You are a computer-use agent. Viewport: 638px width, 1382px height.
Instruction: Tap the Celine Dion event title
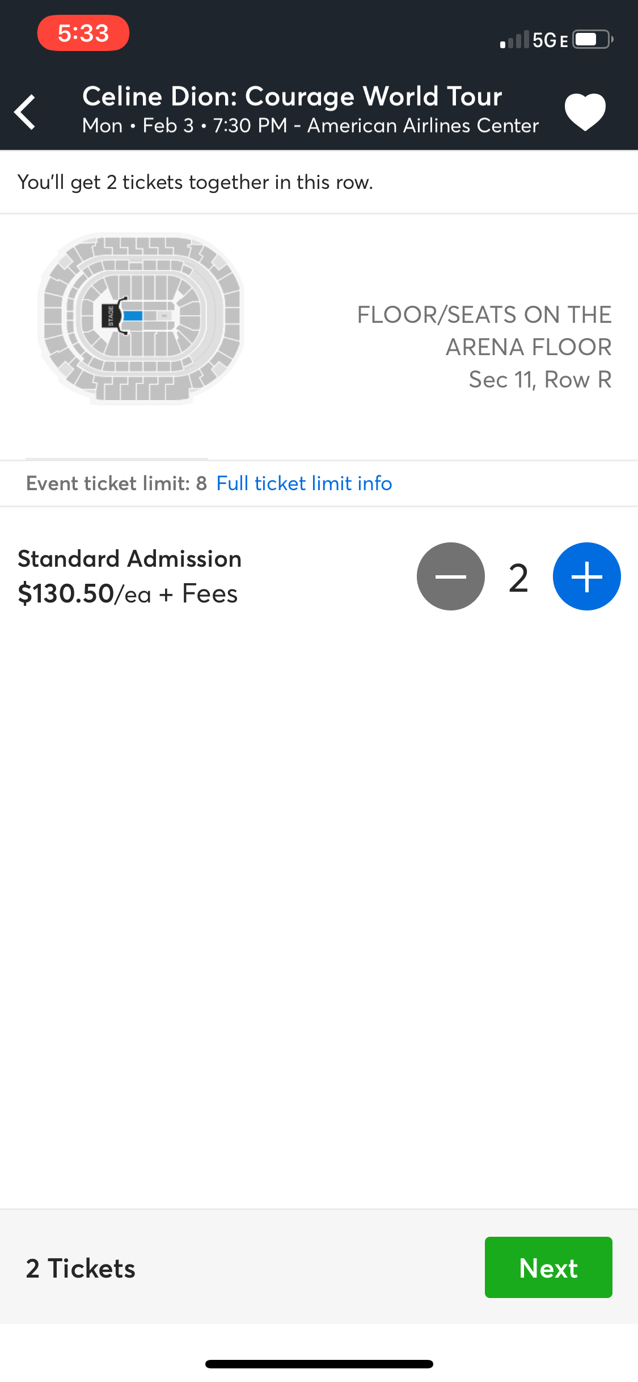(x=292, y=96)
